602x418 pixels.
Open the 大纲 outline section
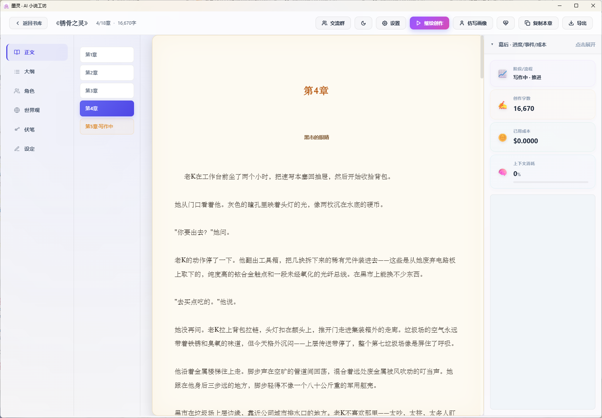tap(37, 72)
